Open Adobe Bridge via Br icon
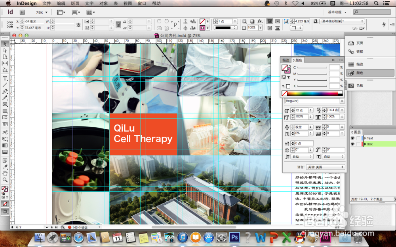Image resolution: width=396 pixels, height=247 pixels. (x=22, y=12)
